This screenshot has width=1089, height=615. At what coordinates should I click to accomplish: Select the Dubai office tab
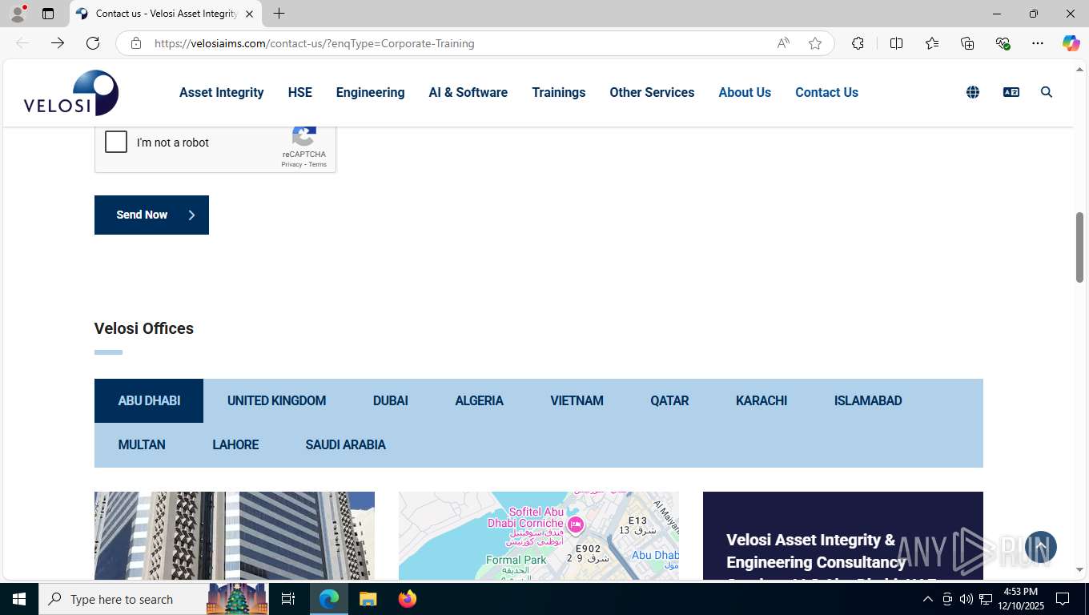point(391,400)
